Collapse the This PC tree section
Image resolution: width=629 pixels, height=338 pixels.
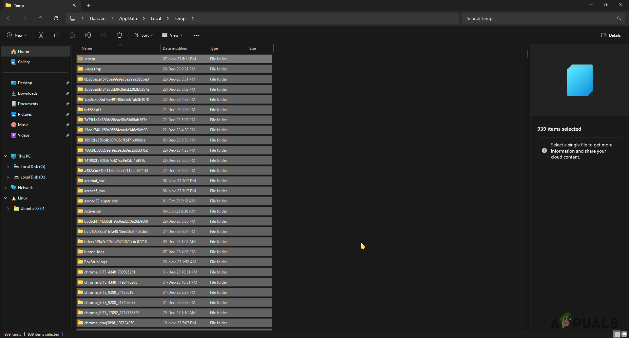5,156
